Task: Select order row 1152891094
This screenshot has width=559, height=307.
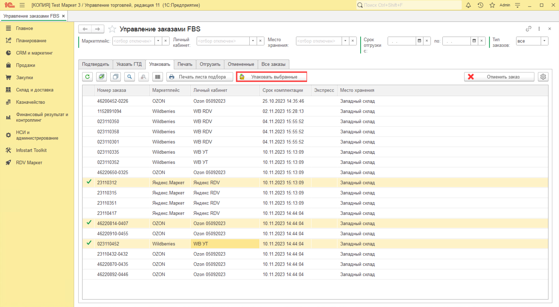Action: click(315, 111)
